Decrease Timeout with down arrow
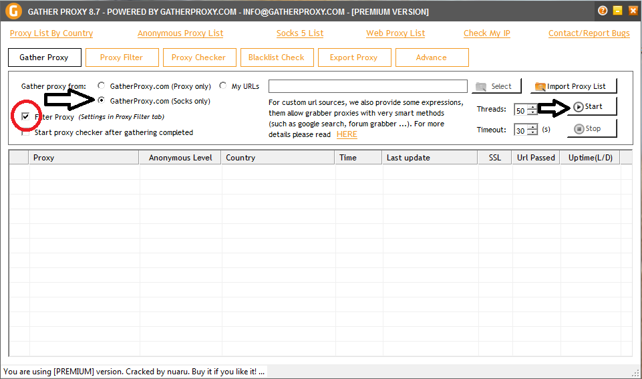The width and height of the screenshot is (642, 379). 532,133
